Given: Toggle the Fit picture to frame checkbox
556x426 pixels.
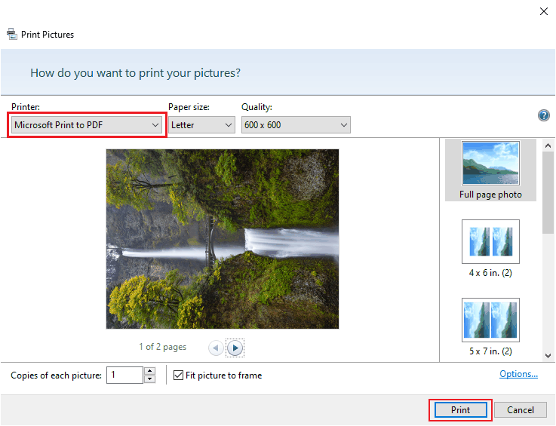Looking at the screenshot, I should (179, 375).
